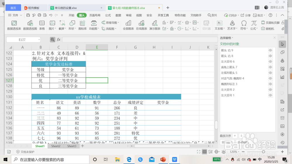This screenshot has height=164, width=292.
Task: Open the 单元格的设置.xlsx document tab
Action: (x=76, y=8)
